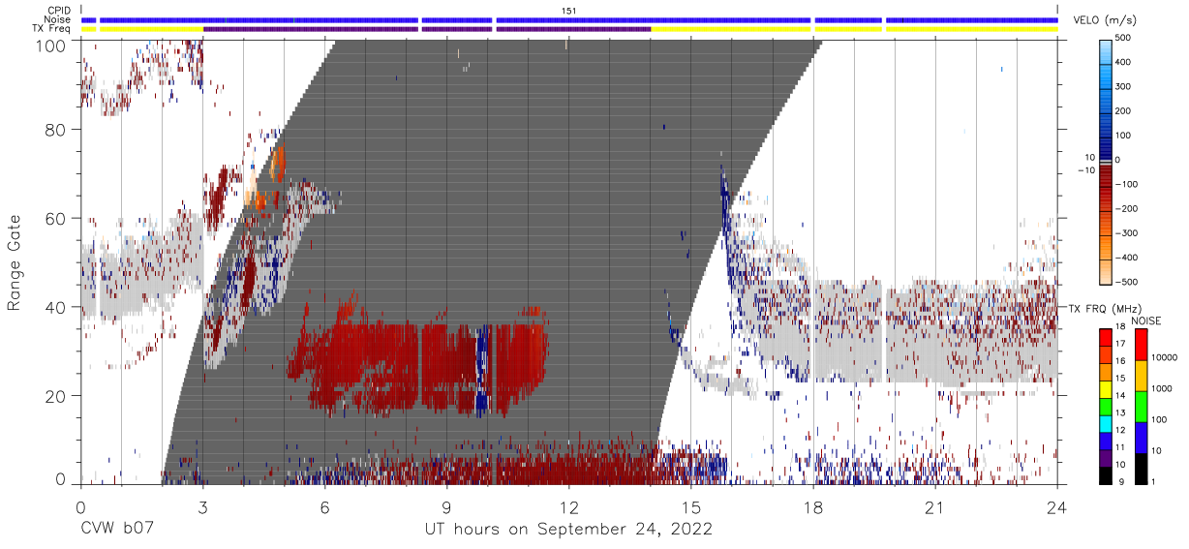Click the red top segment of TX FRQ colorbar
This screenshot has width=1189, height=549.
pyautogui.click(x=1106, y=337)
